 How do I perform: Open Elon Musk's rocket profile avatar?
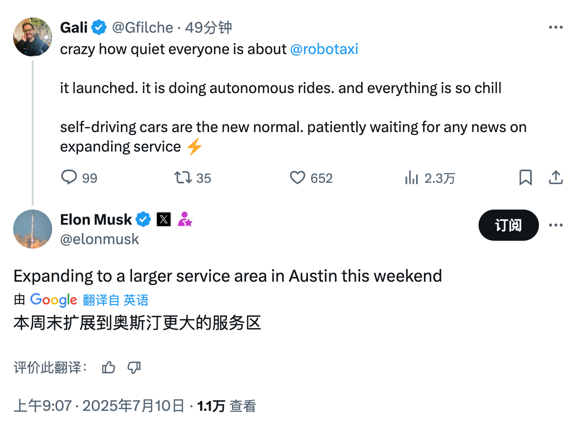[33, 229]
